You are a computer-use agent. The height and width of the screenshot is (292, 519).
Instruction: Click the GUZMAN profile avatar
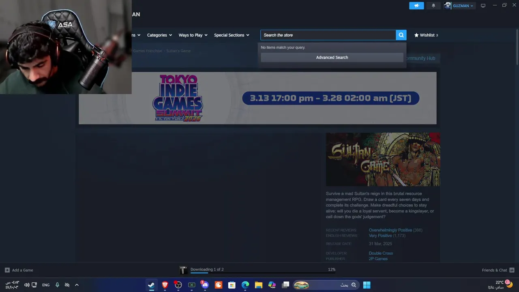click(448, 6)
